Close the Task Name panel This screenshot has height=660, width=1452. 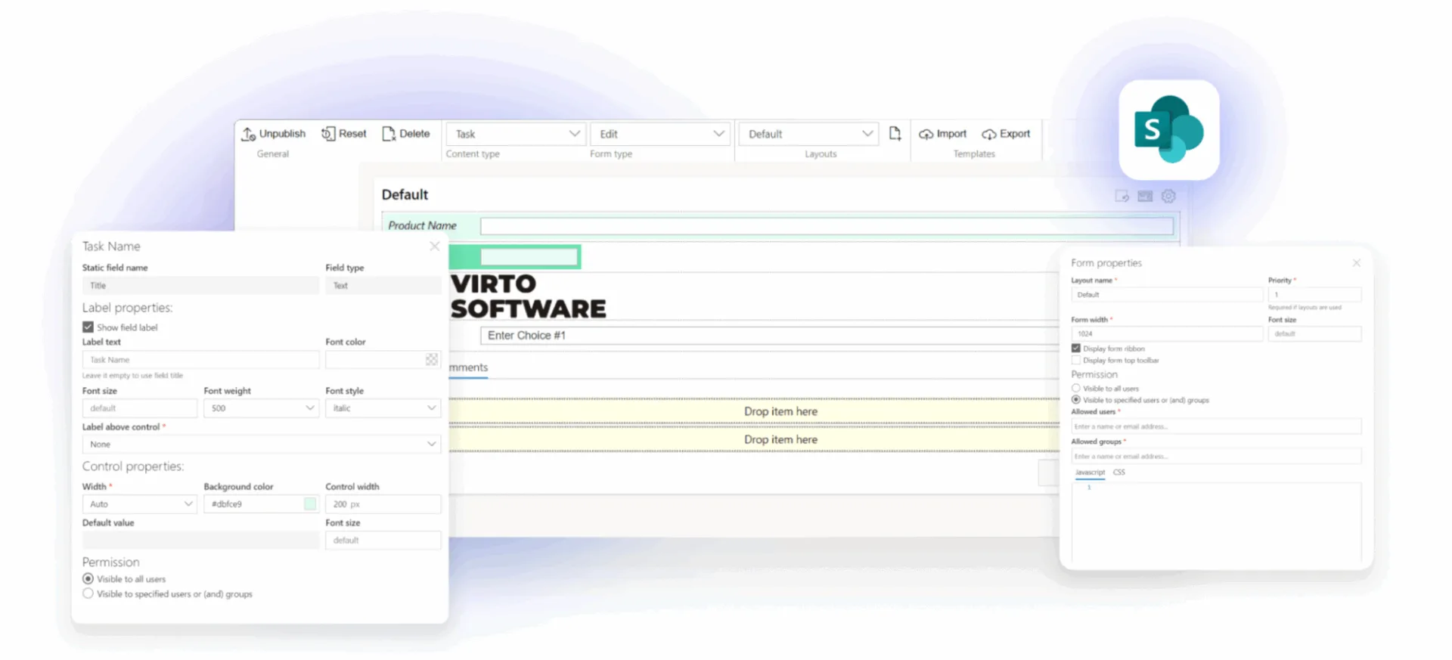(435, 246)
